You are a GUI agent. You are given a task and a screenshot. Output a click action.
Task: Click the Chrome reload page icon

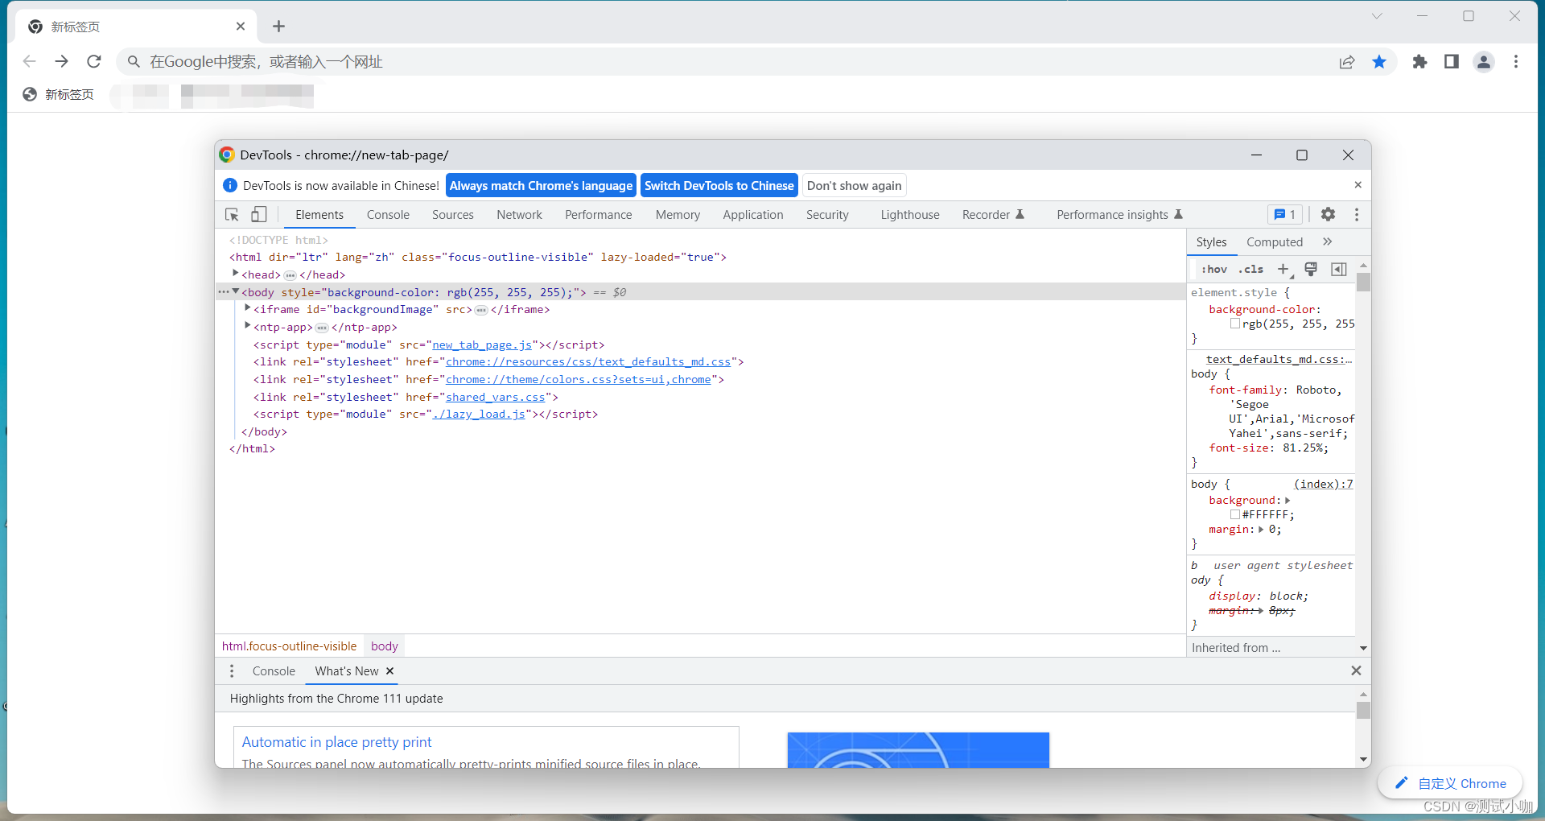click(94, 61)
